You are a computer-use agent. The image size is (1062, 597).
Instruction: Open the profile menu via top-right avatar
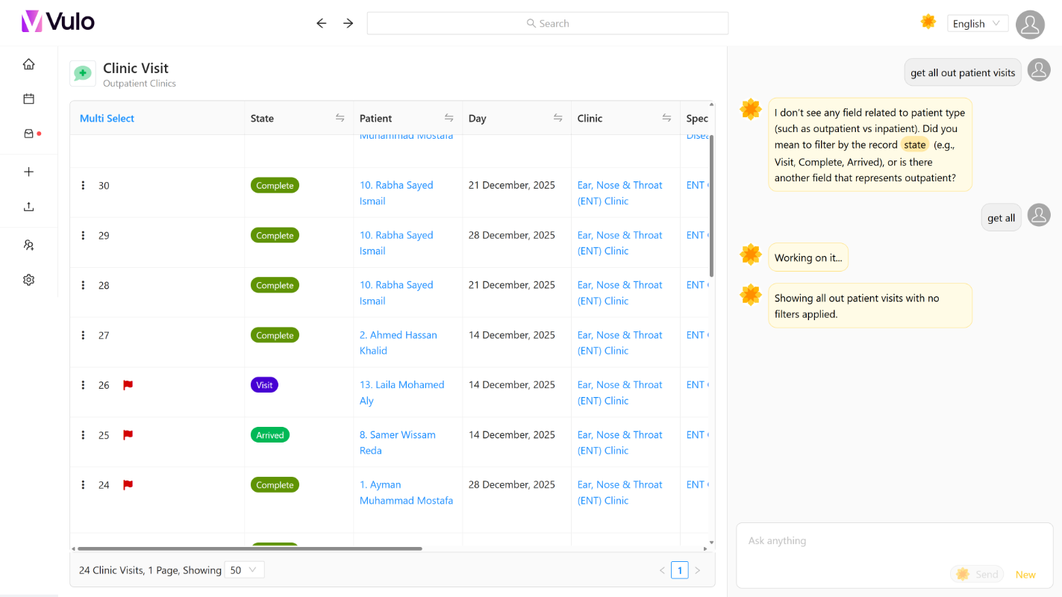point(1030,25)
